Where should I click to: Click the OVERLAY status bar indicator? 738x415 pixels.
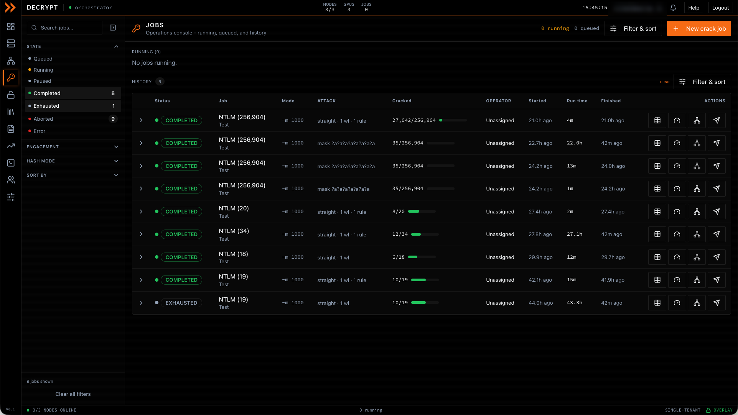tap(719, 410)
